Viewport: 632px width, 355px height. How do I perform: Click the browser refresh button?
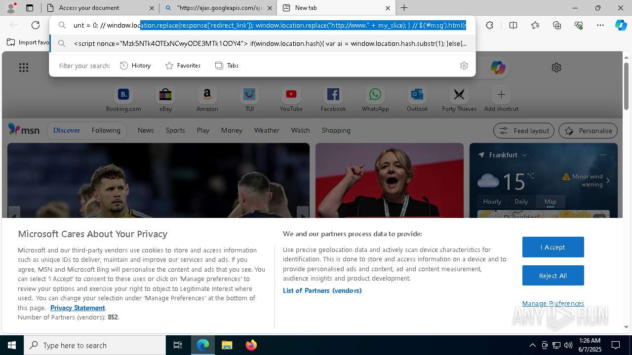tap(36, 25)
